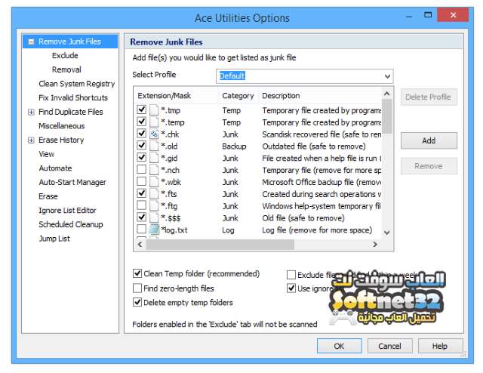Click the file icon beside *.nch
The height and width of the screenshot is (373, 483).
(x=154, y=170)
